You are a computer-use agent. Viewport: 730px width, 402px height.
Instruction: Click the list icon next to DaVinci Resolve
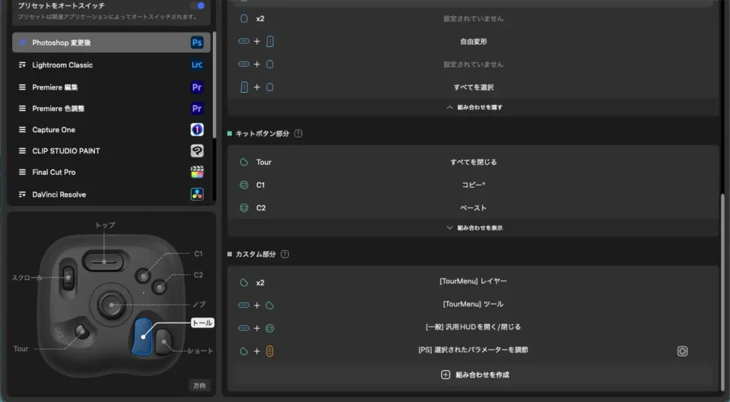pos(22,195)
